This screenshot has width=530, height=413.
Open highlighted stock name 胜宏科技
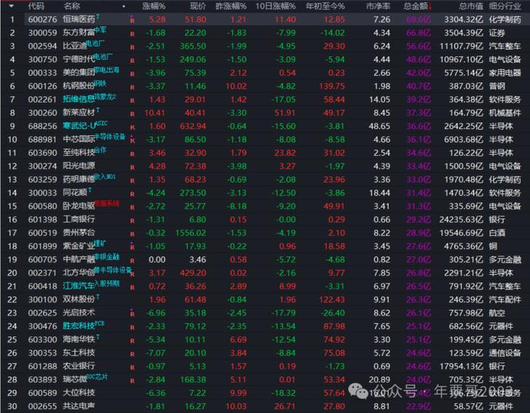[x=79, y=326]
